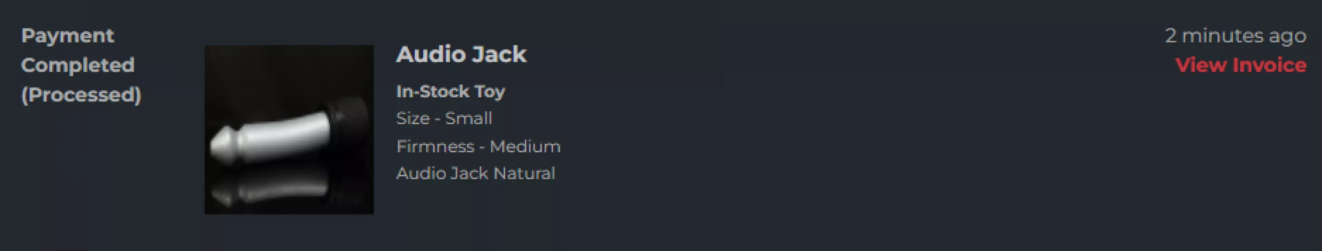
Task: Click the Audio Jack product title
Action: coord(461,54)
